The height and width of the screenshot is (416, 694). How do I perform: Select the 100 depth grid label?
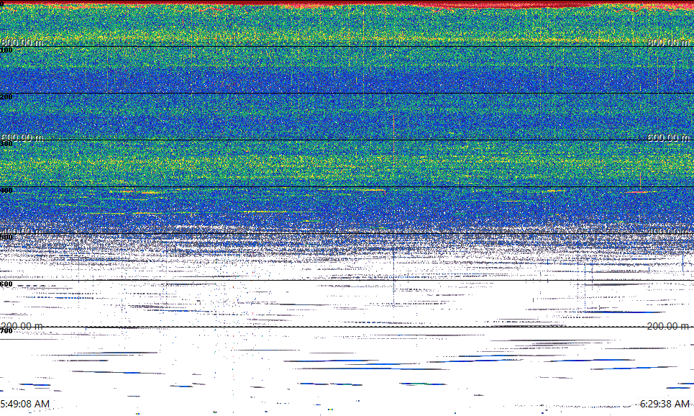pos(6,50)
